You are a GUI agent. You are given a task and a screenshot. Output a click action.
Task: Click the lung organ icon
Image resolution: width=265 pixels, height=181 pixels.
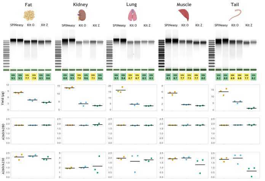(x=132, y=15)
